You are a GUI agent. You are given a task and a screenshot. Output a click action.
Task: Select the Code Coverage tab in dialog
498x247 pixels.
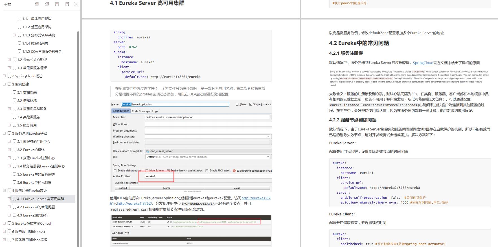coord(141,111)
